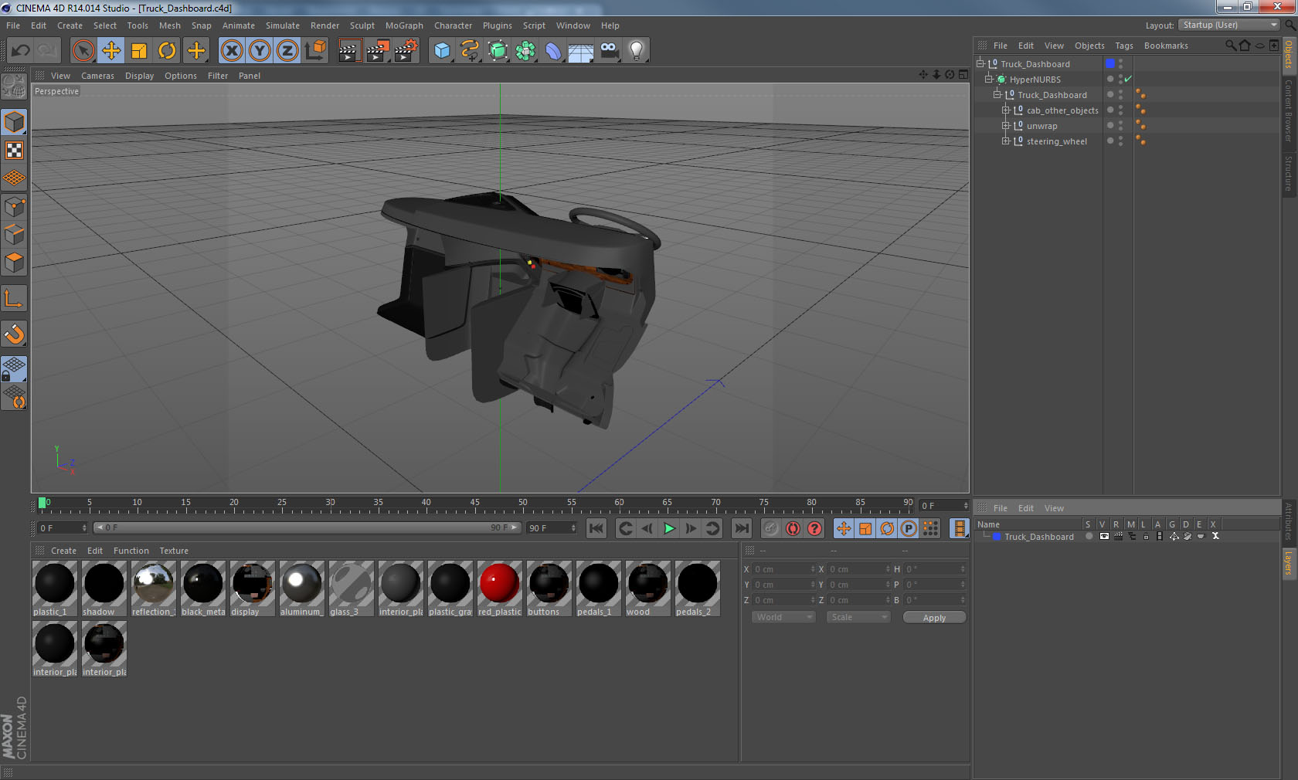Image resolution: width=1298 pixels, height=780 pixels.
Task: Open Edit Render Settings icon
Action: coord(406,51)
